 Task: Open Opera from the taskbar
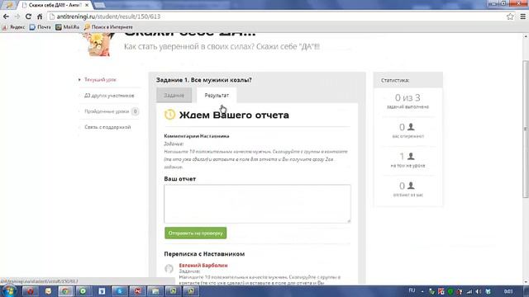[x=30, y=291]
